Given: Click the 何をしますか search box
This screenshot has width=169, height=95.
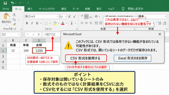Looking at the screenshot, I should point(135,9).
